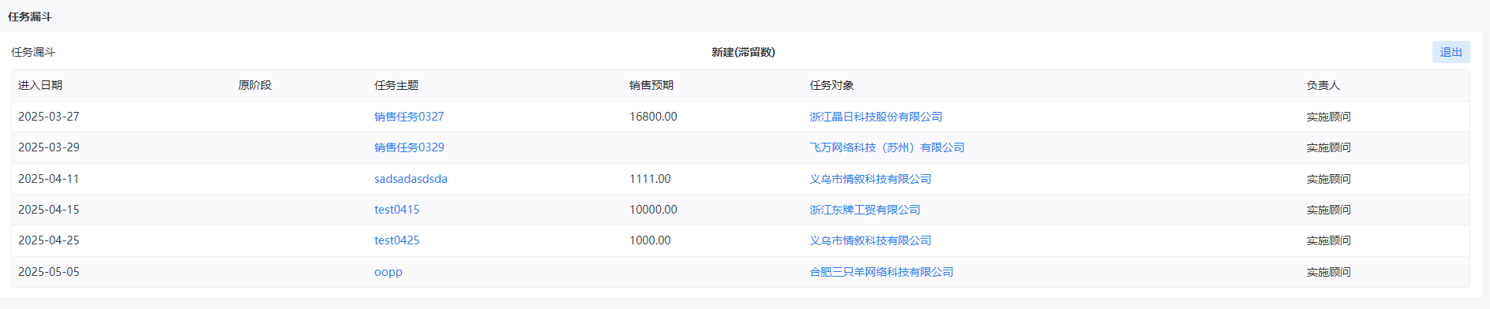Click the 进入日期 column header
This screenshot has height=309, width=1490.
click(40, 85)
